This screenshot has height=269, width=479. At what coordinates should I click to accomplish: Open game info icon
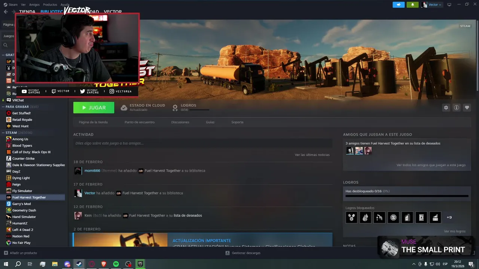tap(456, 108)
